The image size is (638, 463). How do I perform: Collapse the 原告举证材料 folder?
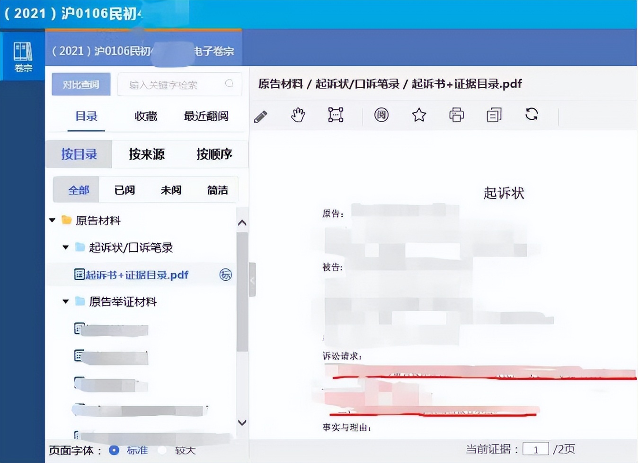[x=66, y=302]
